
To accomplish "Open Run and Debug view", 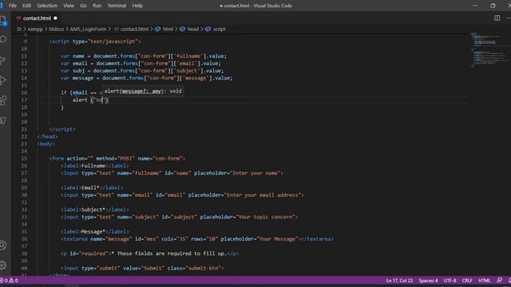I will pyautogui.click(x=3, y=81).
